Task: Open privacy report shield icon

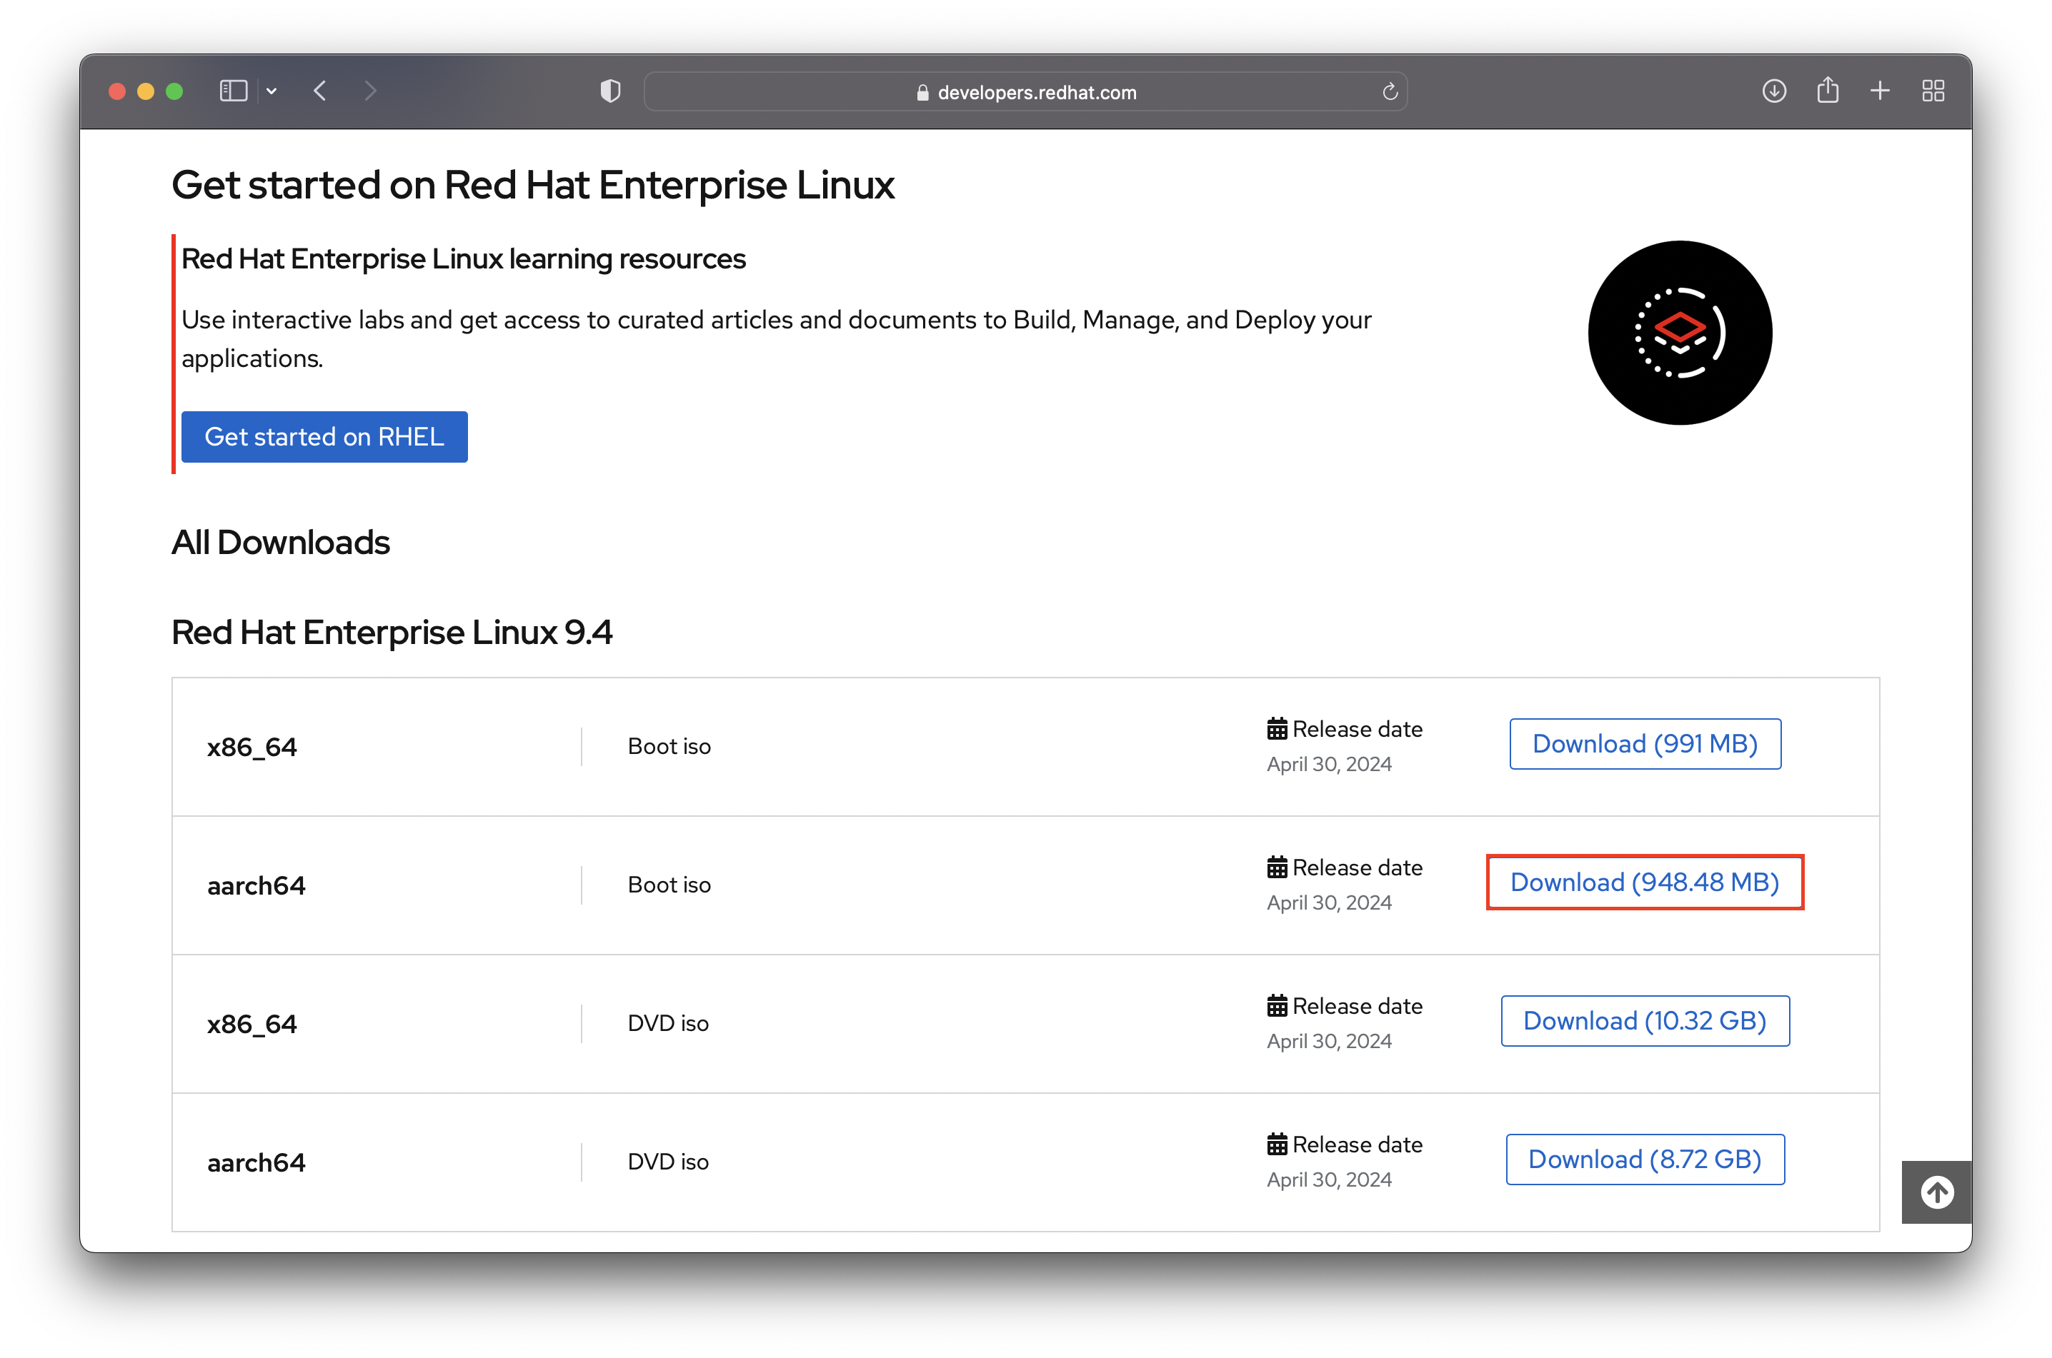Action: tap(610, 91)
